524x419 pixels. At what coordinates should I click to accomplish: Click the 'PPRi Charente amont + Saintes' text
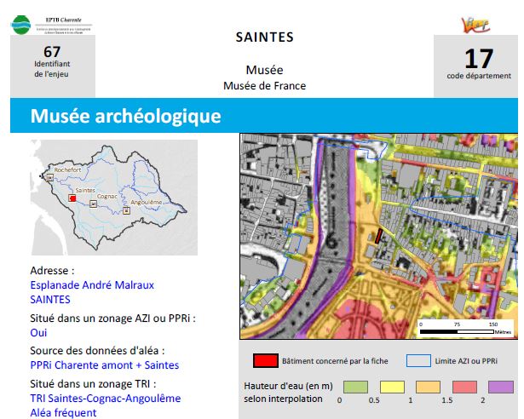[x=104, y=365]
